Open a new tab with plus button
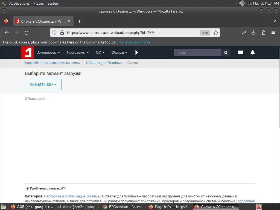The height and width of the screenshot is (210, 280). pyautogui.click(x=80, y=21)
